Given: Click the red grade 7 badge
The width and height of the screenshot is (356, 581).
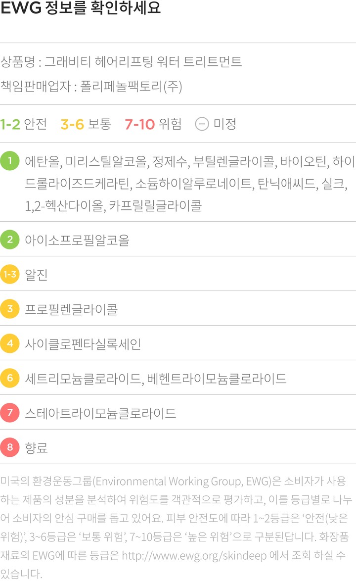Looking at the screenshot, I should (x=10, y=413).
